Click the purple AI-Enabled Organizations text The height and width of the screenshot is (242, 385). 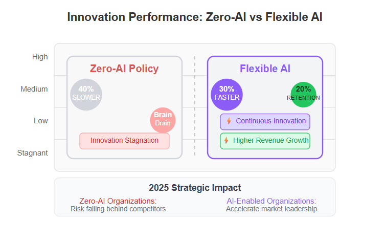tap(271, 201)
